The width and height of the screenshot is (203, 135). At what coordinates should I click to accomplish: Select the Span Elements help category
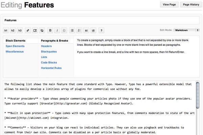(x=15, y=46)
